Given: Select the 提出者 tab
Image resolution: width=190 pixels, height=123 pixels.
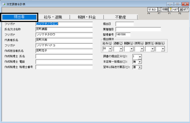Looking at the screenshot, I should (x=19, y=17).
